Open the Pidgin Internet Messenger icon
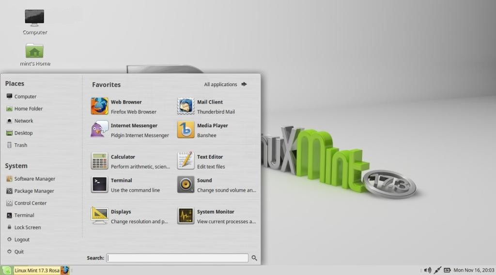Screen dimensions: 496x275 click(99, 129)
